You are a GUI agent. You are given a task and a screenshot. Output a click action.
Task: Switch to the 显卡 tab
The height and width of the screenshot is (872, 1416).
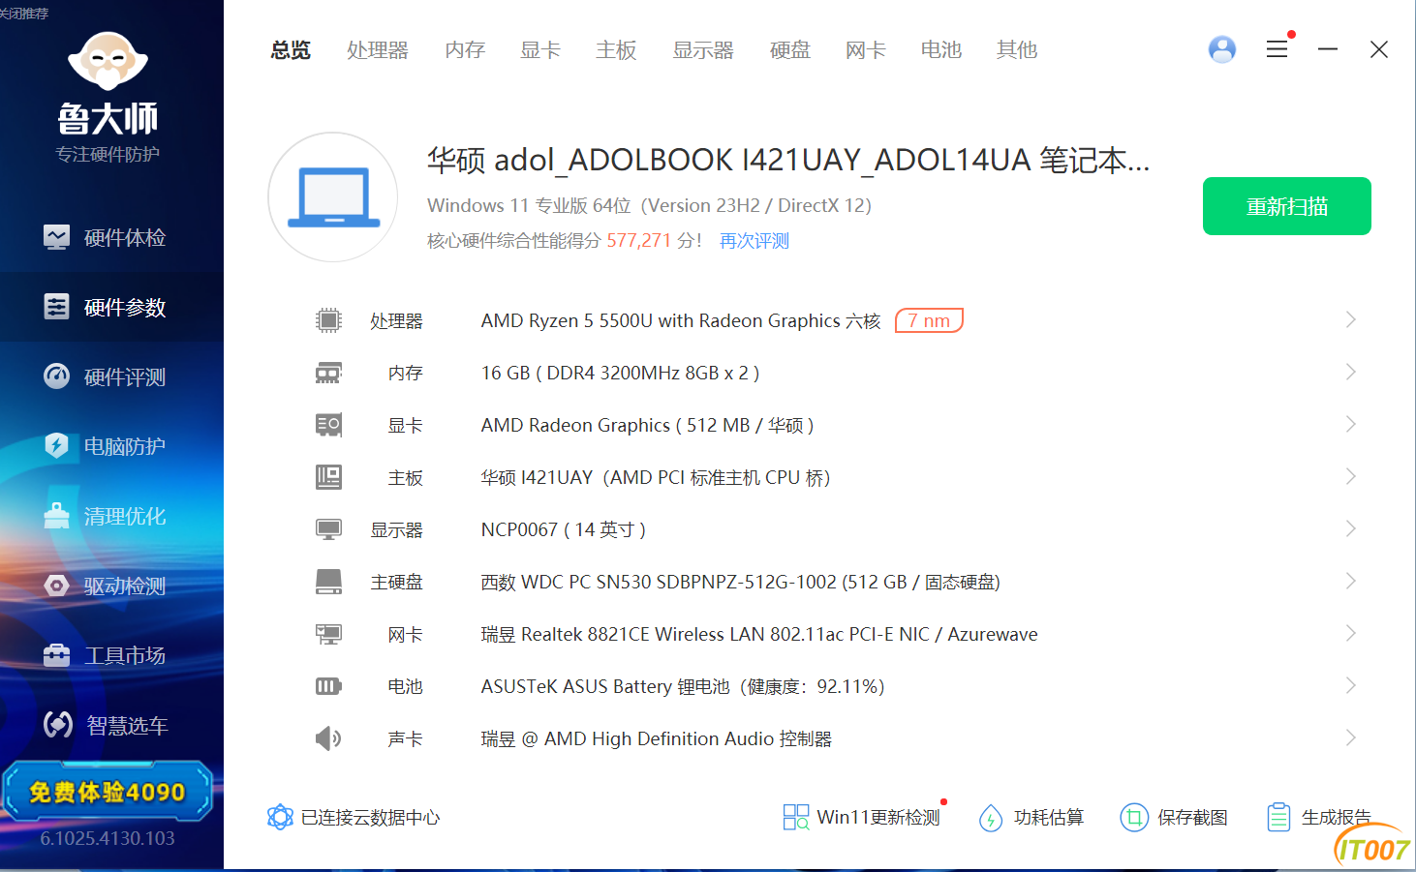(x=540, y=49)
